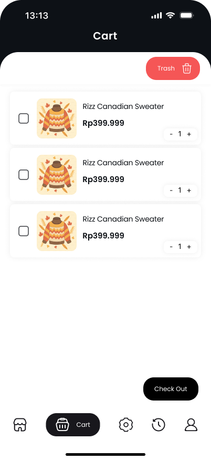Click the second Rizz Canadian Sweater title
Viewport: 211px width, 460px height.
pyautogui.click(x=123, y=163)
